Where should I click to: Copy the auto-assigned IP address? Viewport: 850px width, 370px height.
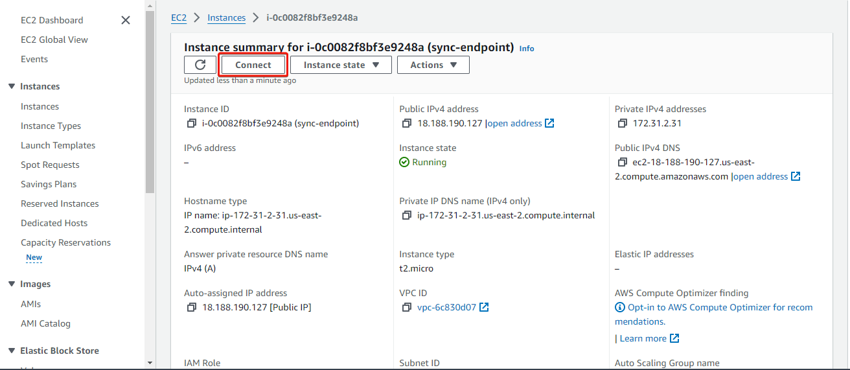click(191, 307)
